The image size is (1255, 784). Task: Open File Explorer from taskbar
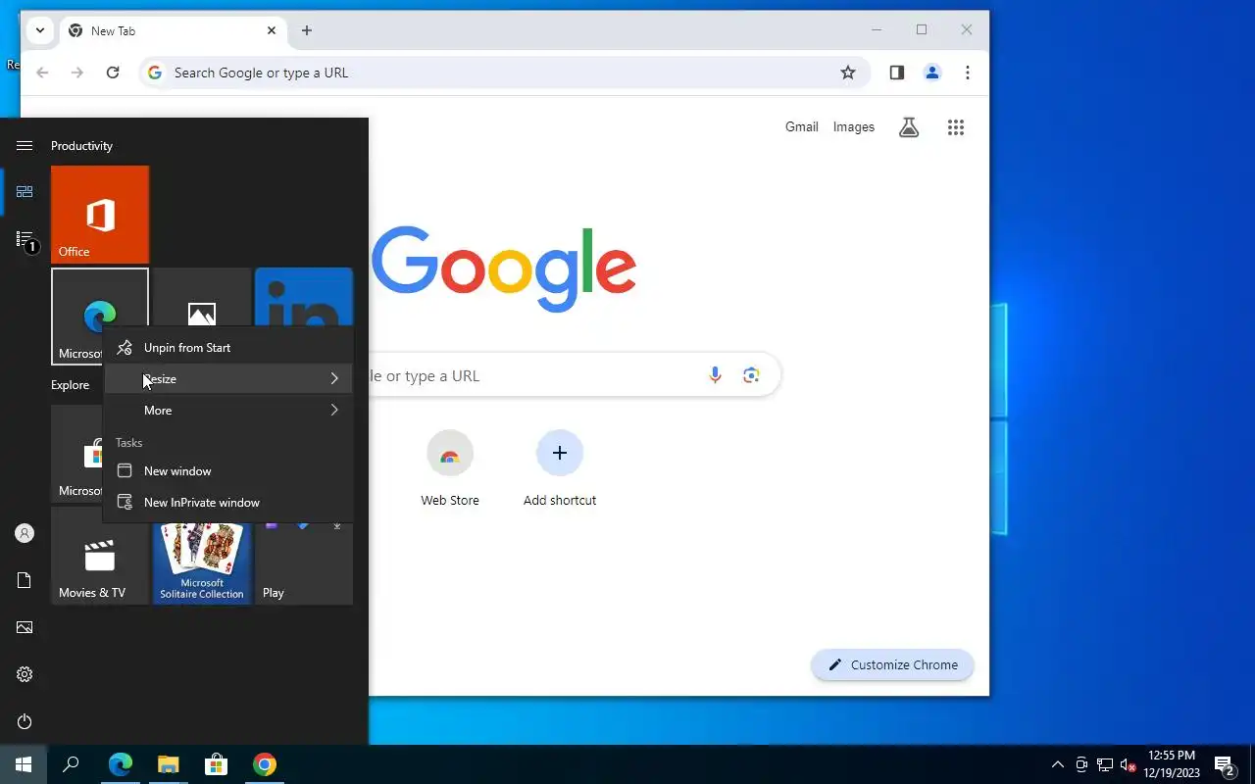(x=168, y=764)
